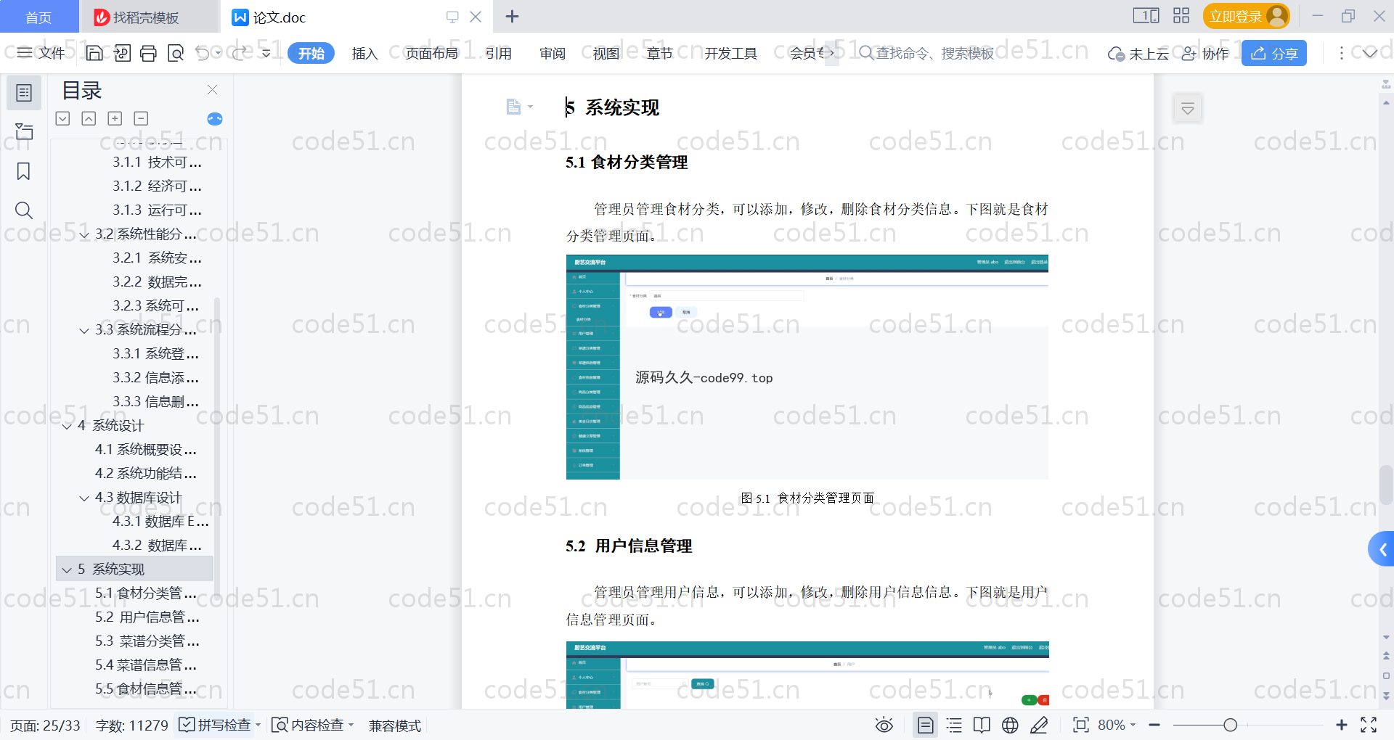Click the Print icon

coord(149,53)
